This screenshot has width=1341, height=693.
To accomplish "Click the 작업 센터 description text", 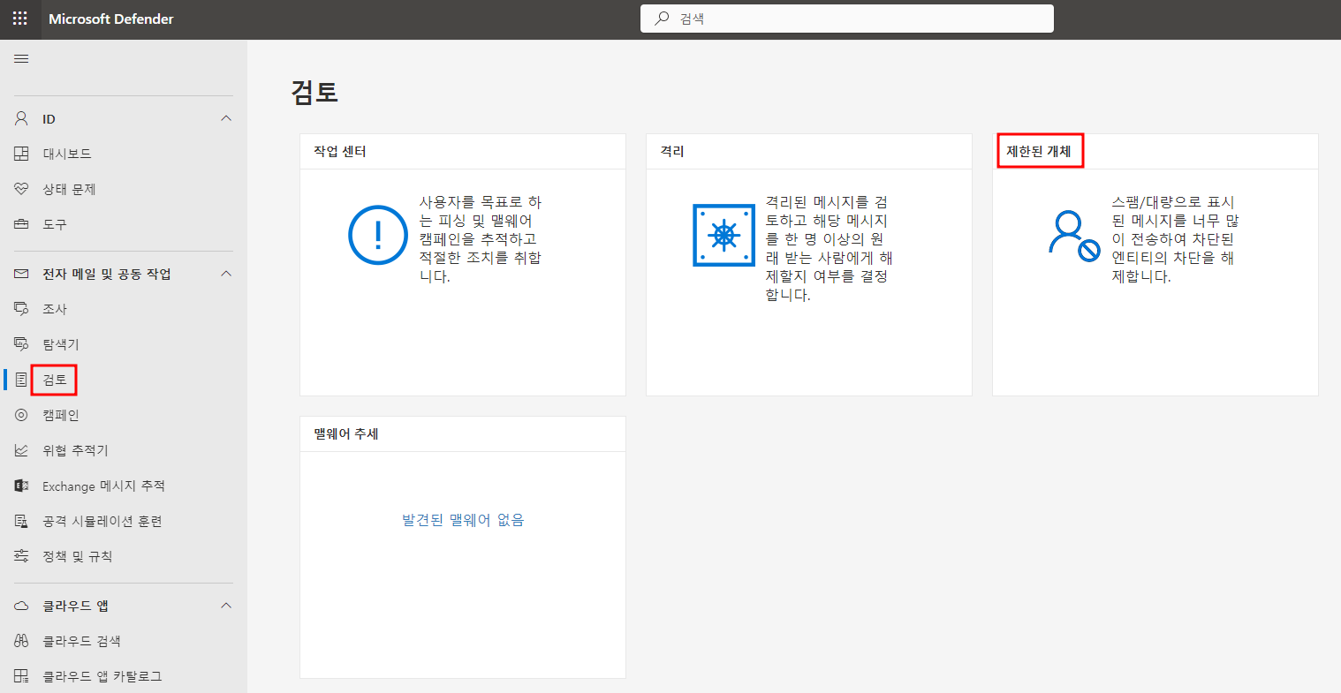I will click(480, 239).
